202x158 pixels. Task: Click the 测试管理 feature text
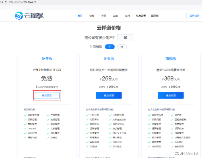coord(55,124)
